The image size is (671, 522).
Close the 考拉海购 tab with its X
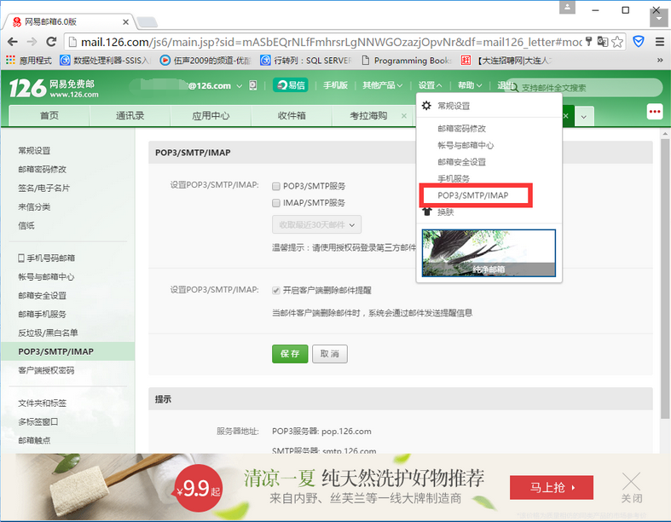point(403,116)
